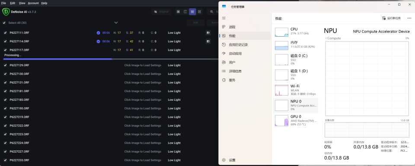
Task: Switch to comparison grid view icon
Action: [x=199, y=12]
